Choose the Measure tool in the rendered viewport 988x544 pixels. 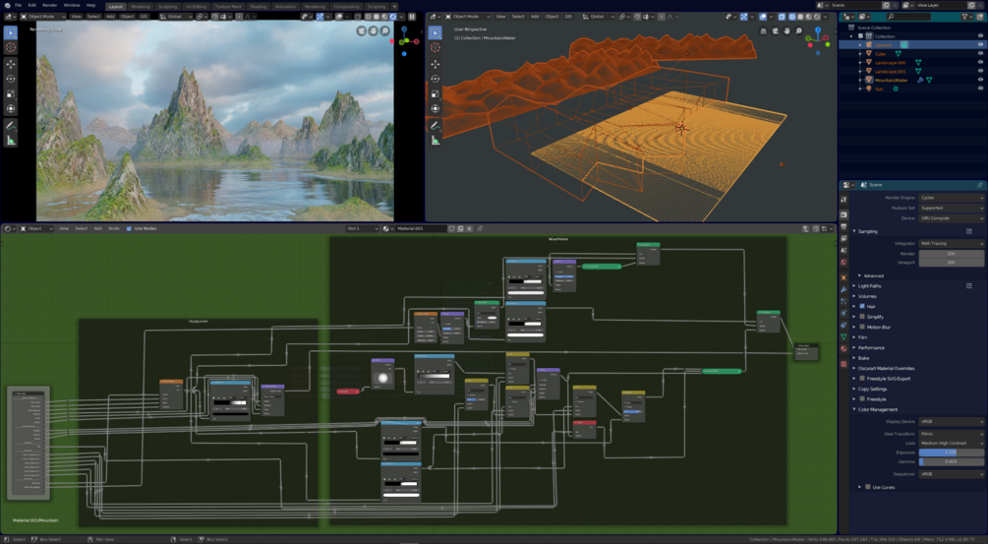point(11,141)
